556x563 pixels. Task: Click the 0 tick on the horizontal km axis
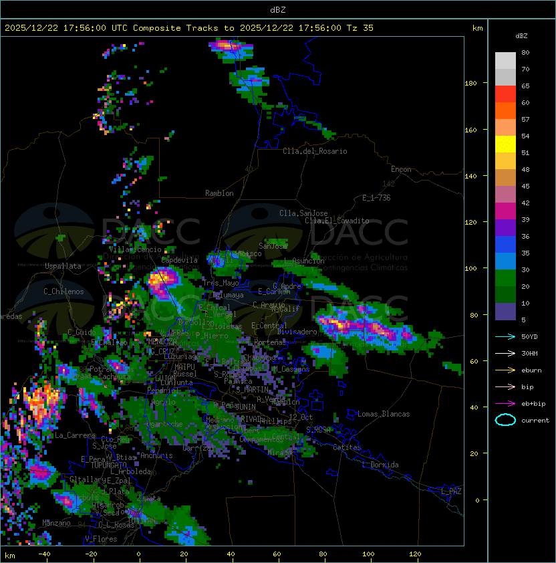click(138, 554)
